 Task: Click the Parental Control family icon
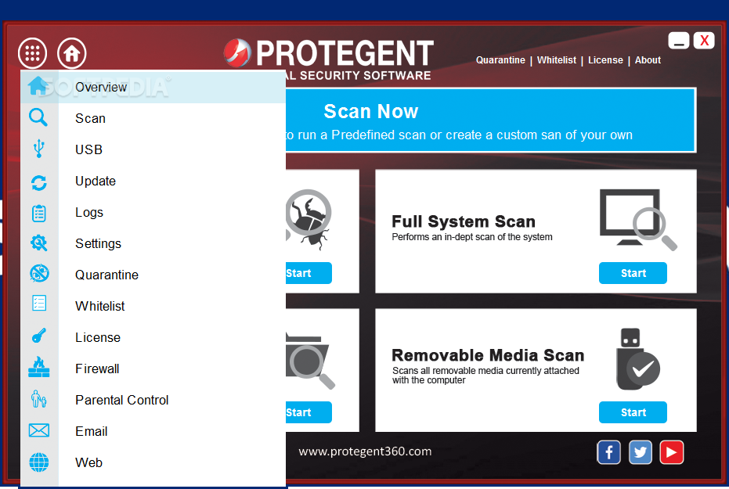click(39, 399)
